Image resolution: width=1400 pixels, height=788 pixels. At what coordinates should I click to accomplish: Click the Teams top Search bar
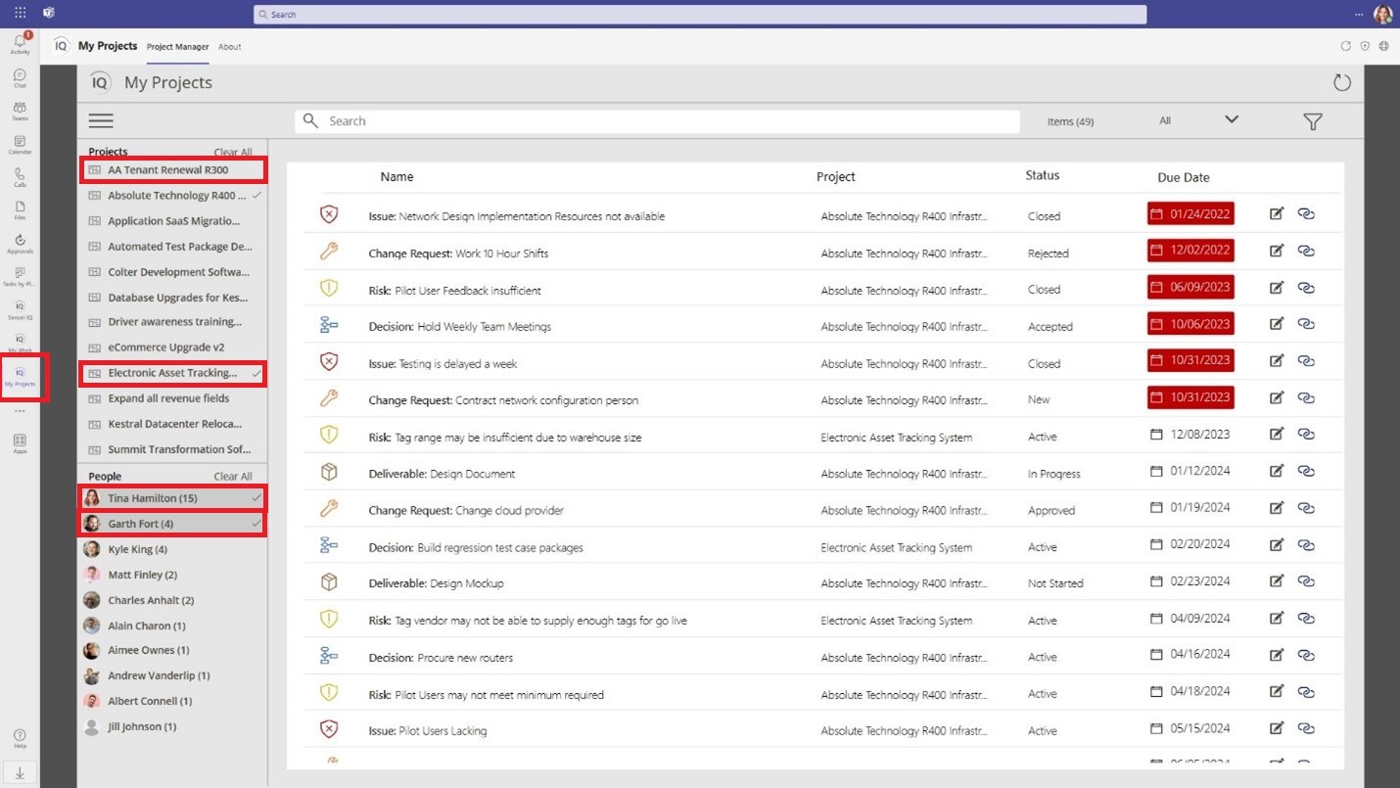point(700,15)
